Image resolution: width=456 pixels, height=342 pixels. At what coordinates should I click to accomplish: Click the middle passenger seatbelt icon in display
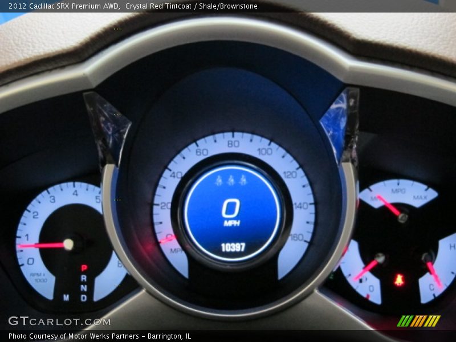pos(231,180)
